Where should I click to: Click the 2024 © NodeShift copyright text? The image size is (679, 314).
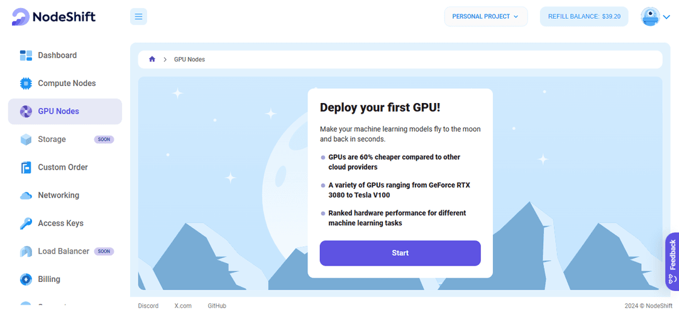[x=648, y=306]
